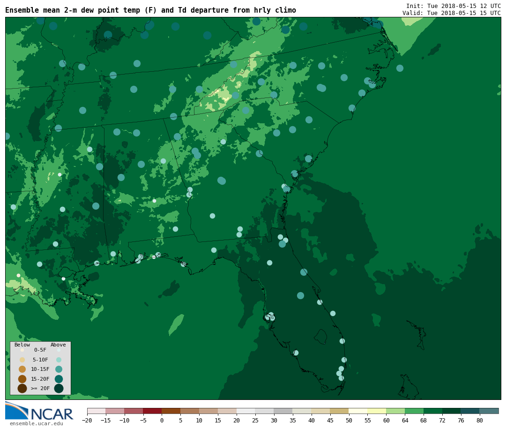Click the NCAR logo

tap(39, 411)
